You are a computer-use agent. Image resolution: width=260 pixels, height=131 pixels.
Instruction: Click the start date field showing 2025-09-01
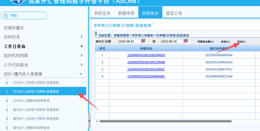(129, 42)
